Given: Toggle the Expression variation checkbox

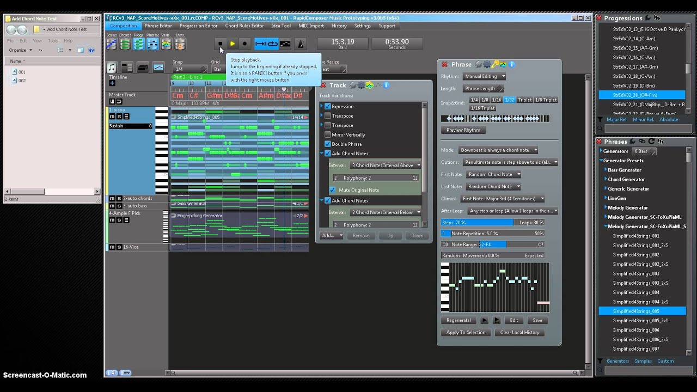Looking at the screenshot, I should click(328, 106).
